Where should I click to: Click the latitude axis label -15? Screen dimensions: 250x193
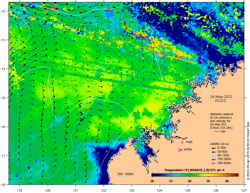[x=3, y=98]
